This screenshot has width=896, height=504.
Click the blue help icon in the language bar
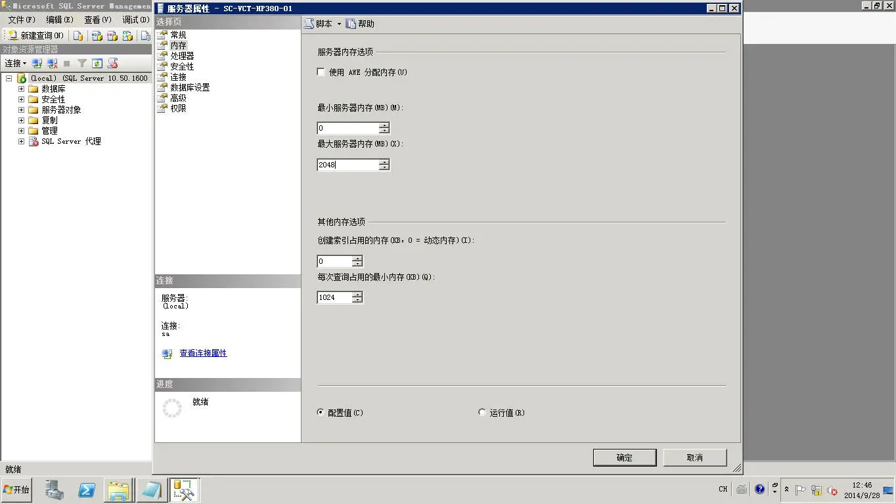point(760,489)
